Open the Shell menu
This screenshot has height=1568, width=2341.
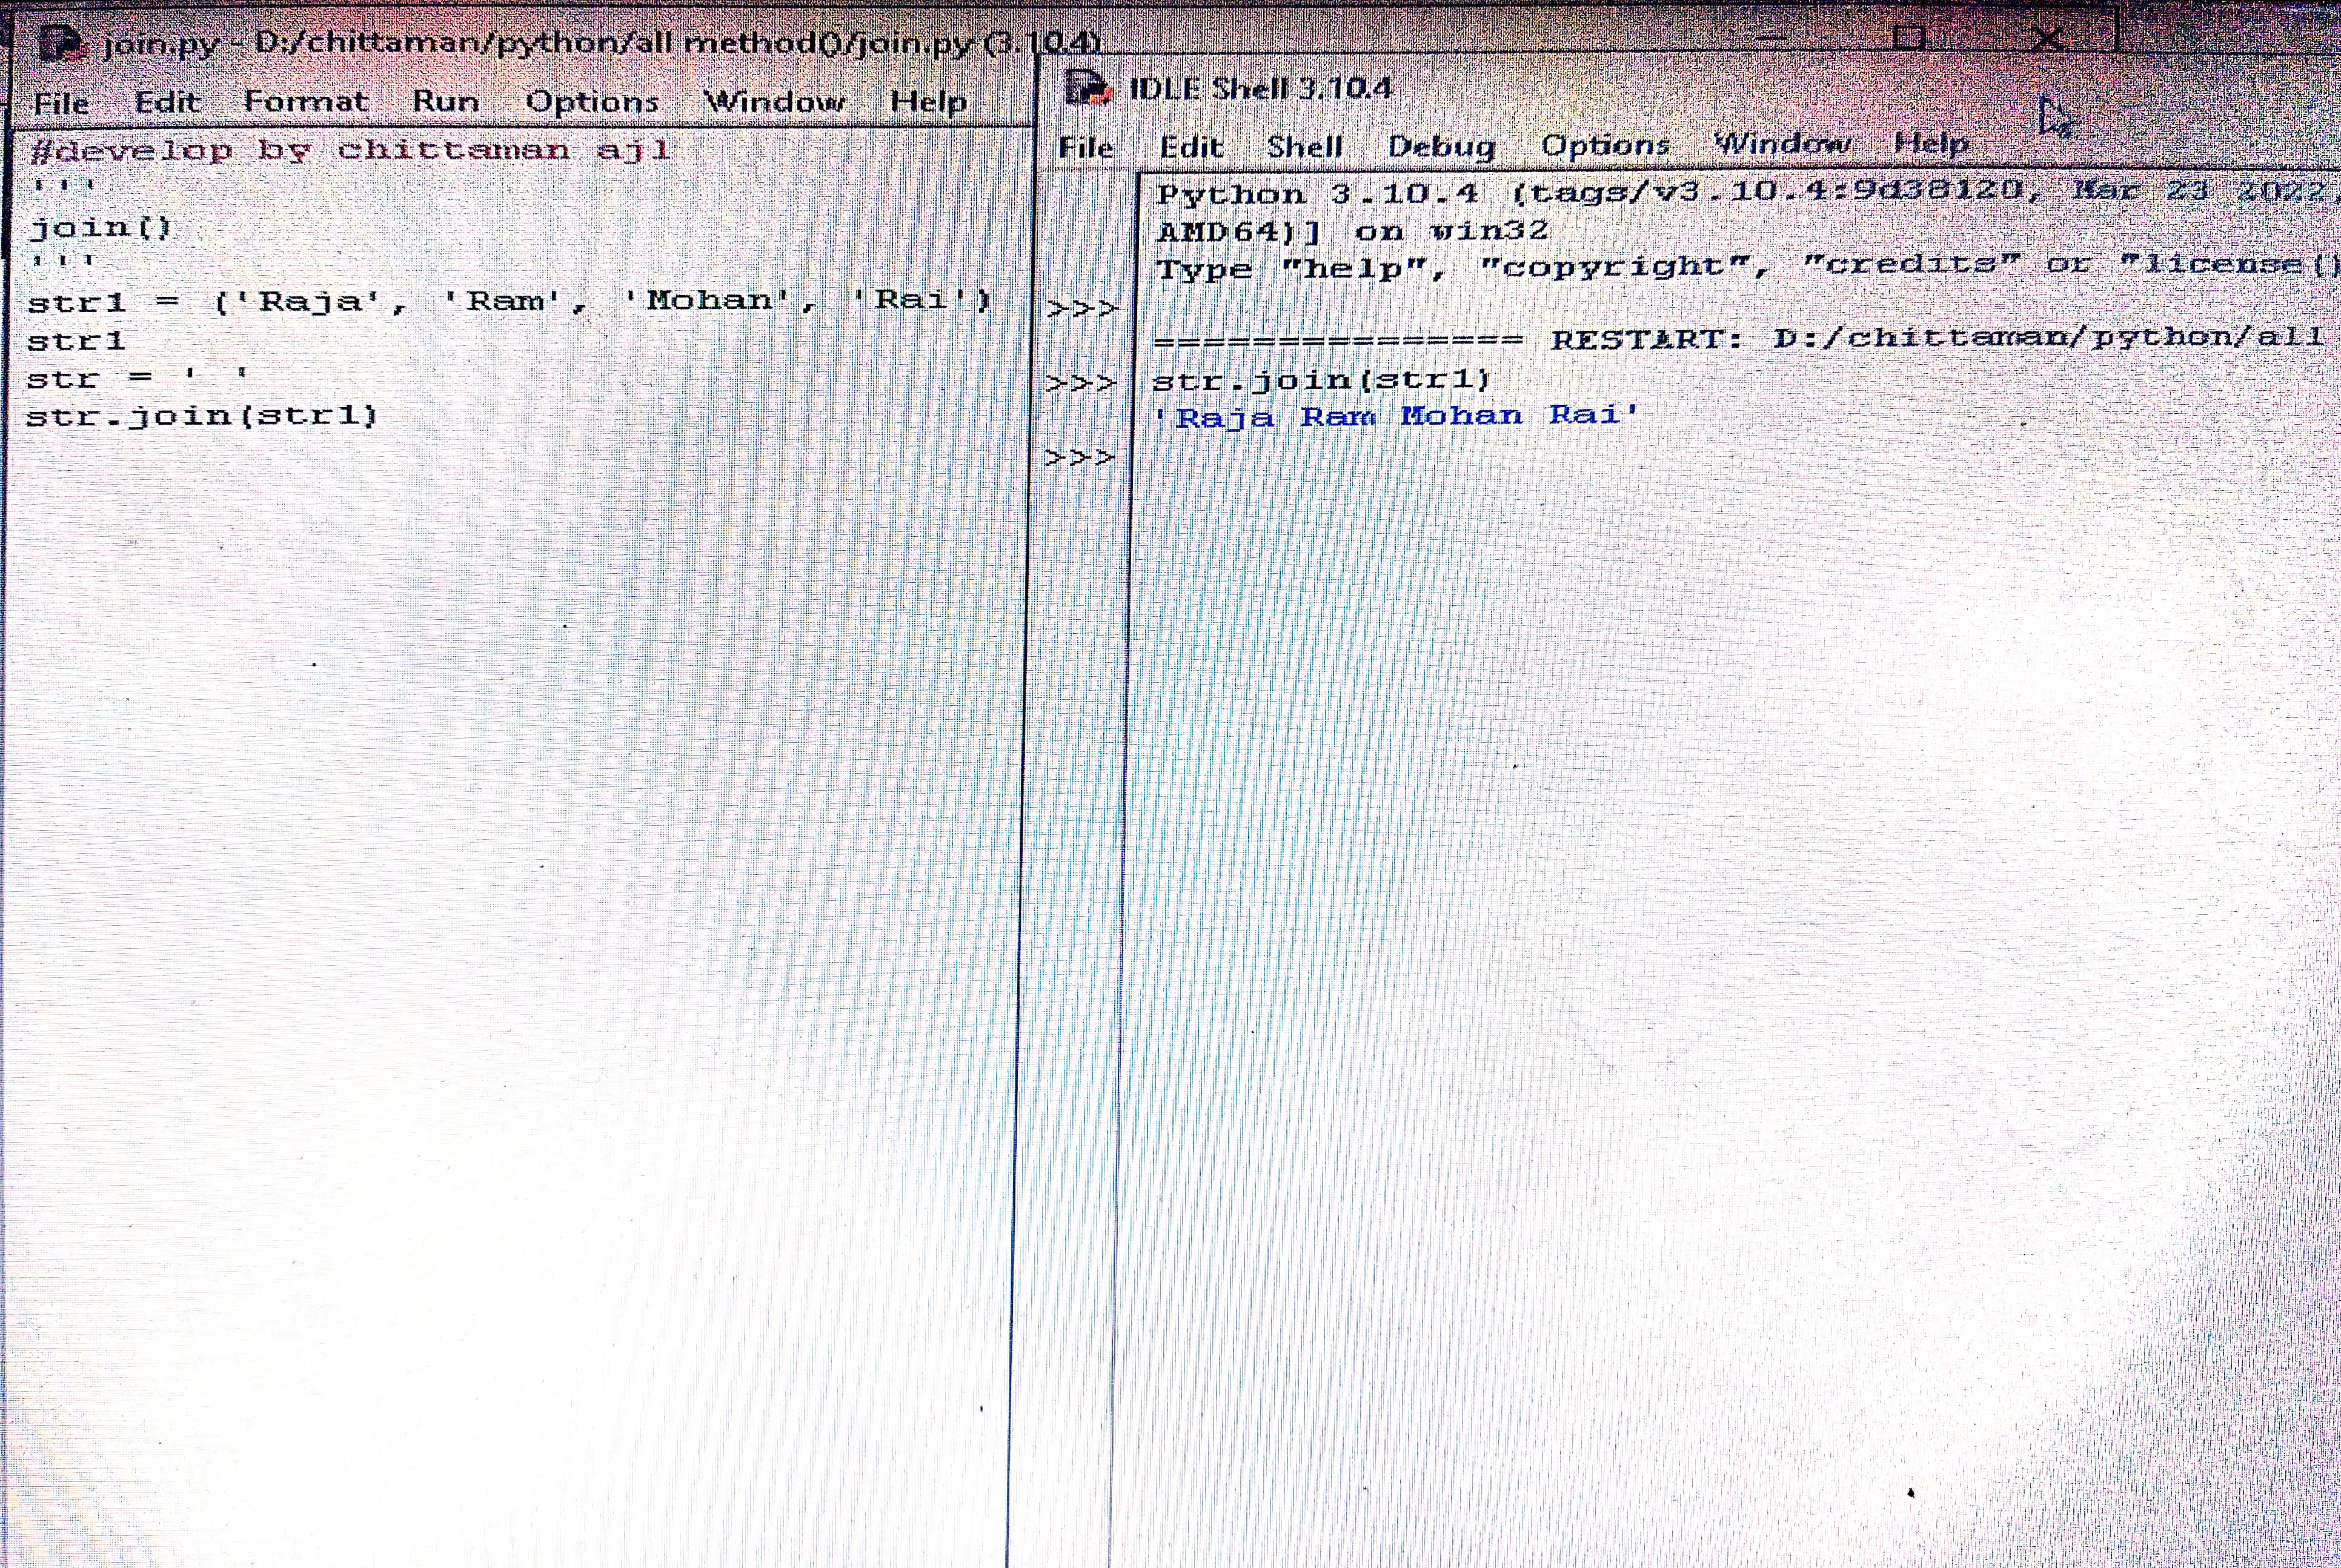[x=1304, y=146]
